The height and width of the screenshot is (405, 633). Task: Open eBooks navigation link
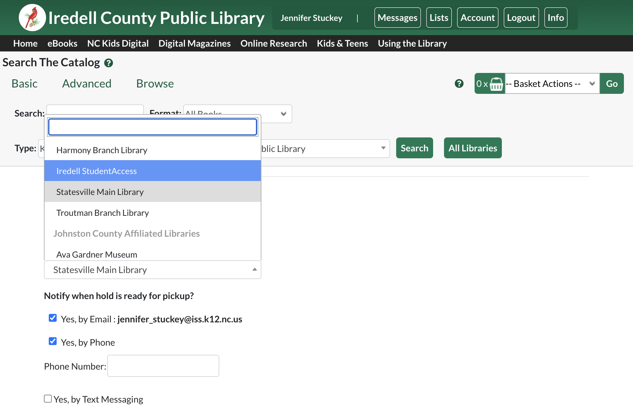click(x=62, y=43)
